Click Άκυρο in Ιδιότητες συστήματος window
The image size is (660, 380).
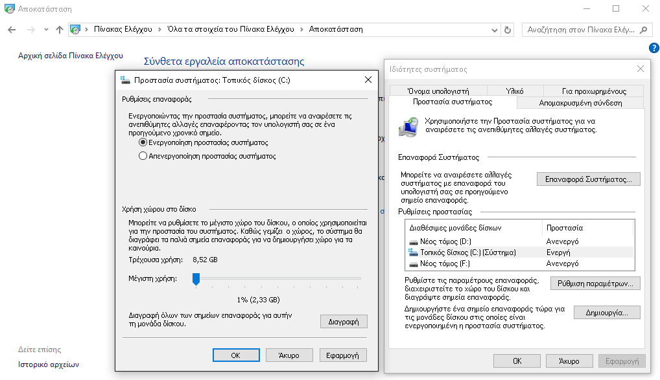(569, 361)
